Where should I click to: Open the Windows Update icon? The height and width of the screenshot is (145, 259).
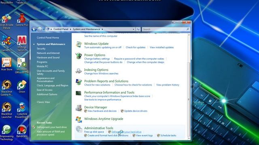79,45
